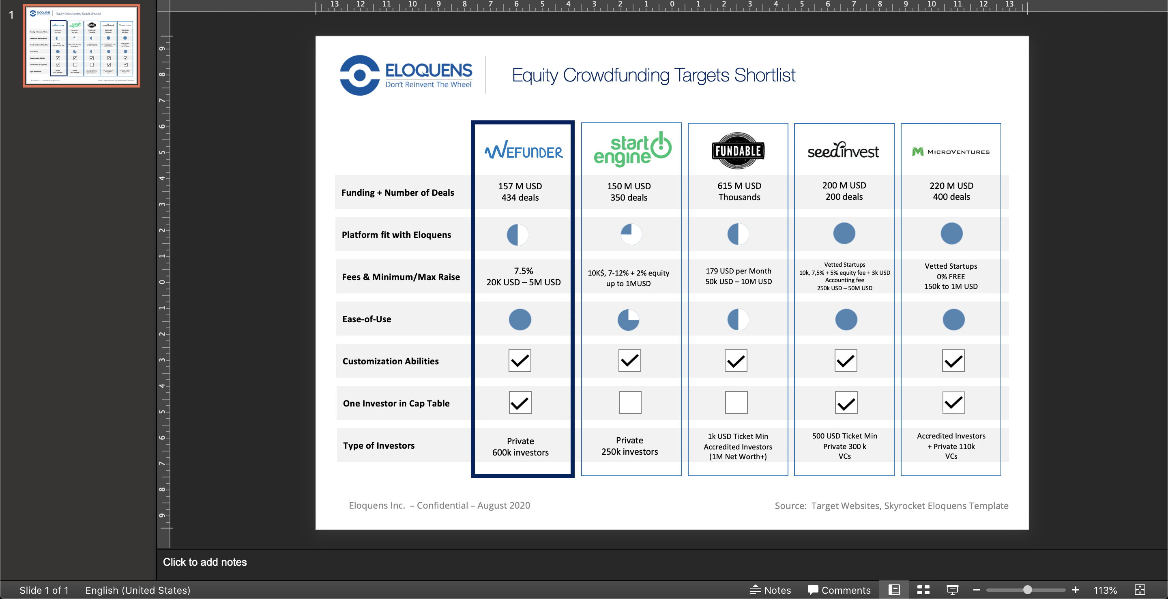Image resolution: width=1168 pixels, height=599 pixels.
Task: Click English (United States) language indicator
Action: 138,590
